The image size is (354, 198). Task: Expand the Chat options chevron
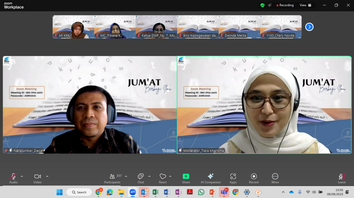click(149, 176)
